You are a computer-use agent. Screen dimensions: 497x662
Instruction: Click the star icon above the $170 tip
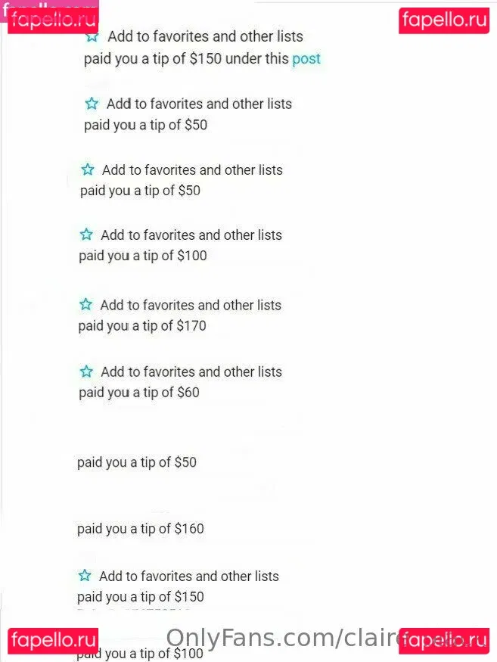[86, 305]
